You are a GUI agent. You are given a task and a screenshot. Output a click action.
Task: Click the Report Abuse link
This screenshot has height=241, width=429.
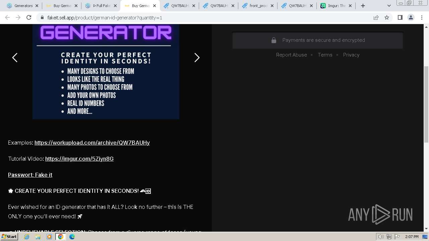[x=291, y=55]
